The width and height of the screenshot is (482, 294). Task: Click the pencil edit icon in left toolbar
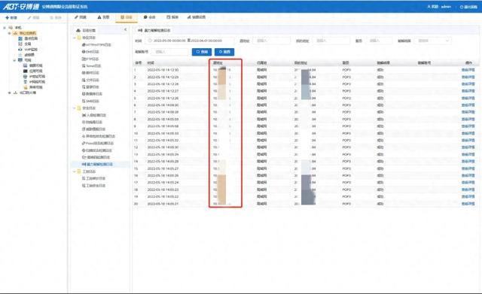point(29,18)
